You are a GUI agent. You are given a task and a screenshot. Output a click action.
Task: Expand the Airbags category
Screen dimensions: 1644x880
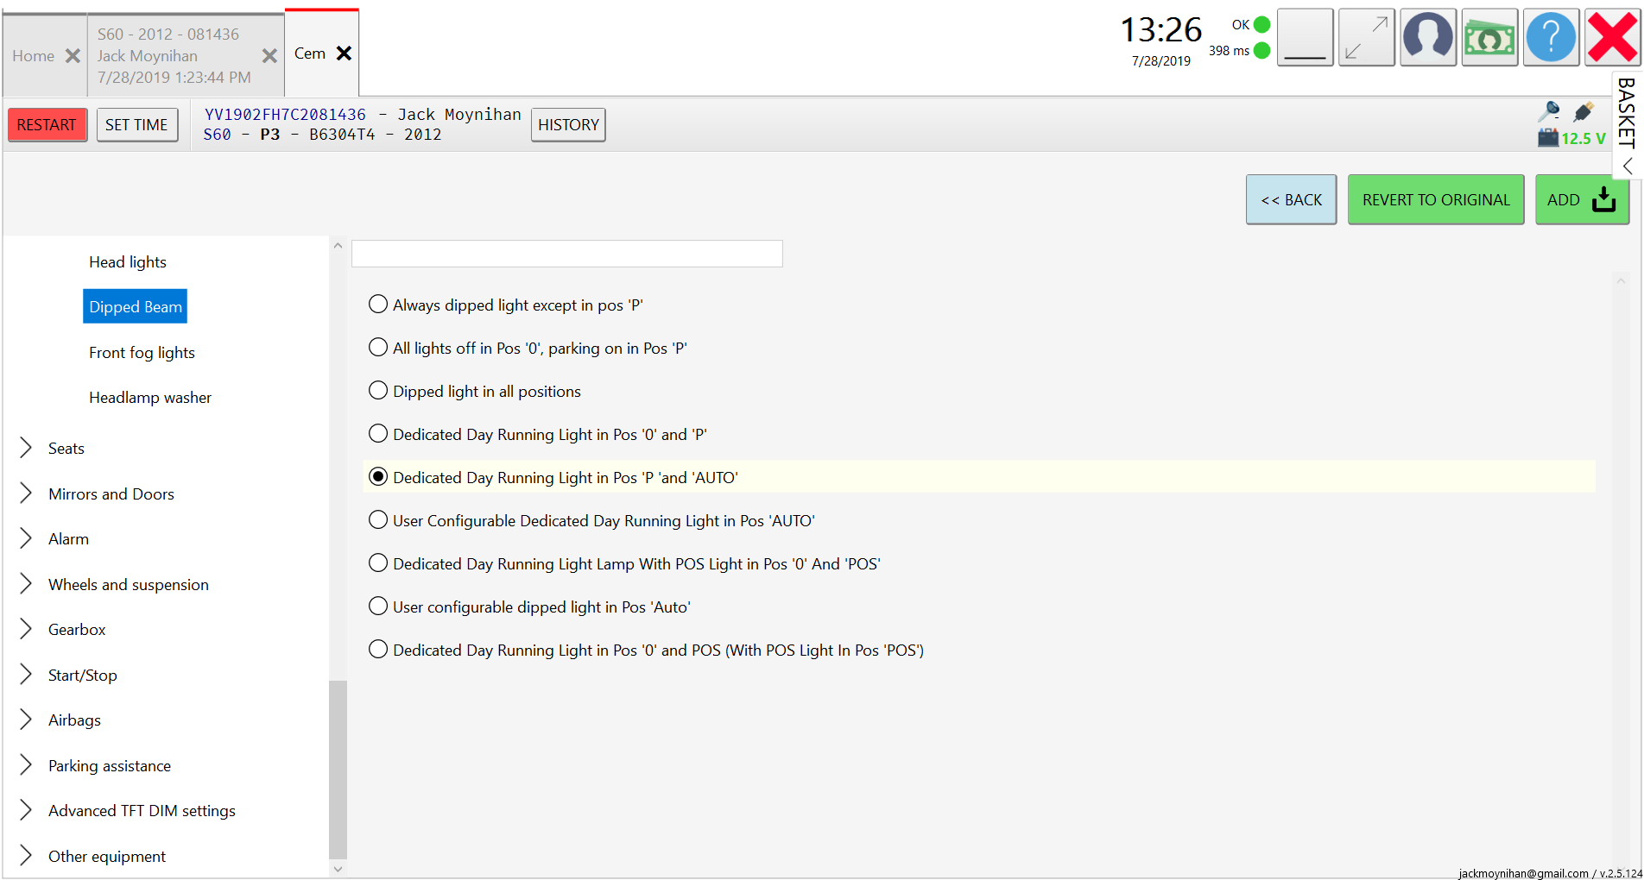click(x=26, y=720)
